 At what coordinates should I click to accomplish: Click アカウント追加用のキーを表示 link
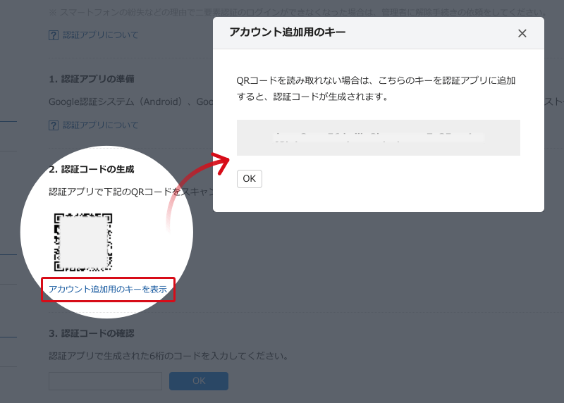click(x=108, y=290)
